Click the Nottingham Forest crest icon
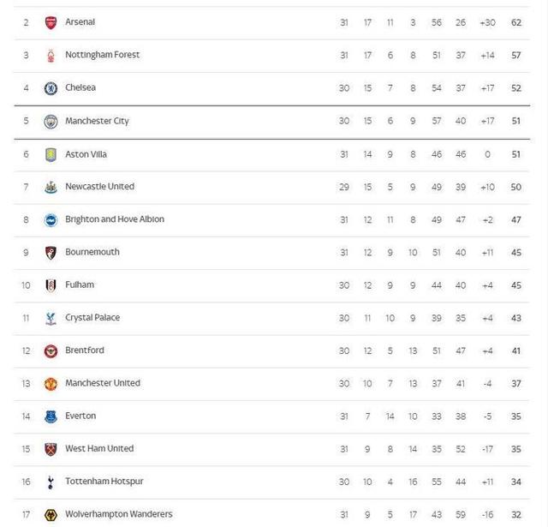Viewport: 548px width, 527px height. click(51, 55)
